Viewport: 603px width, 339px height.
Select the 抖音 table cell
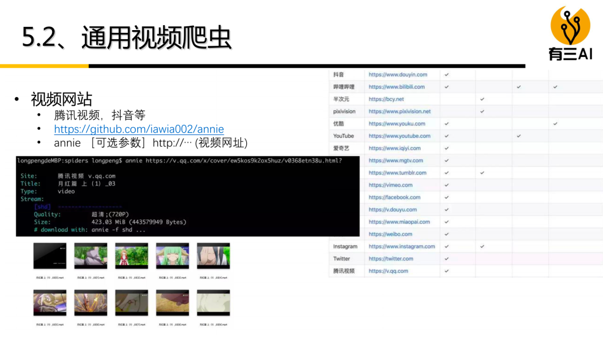click(346, 75)
